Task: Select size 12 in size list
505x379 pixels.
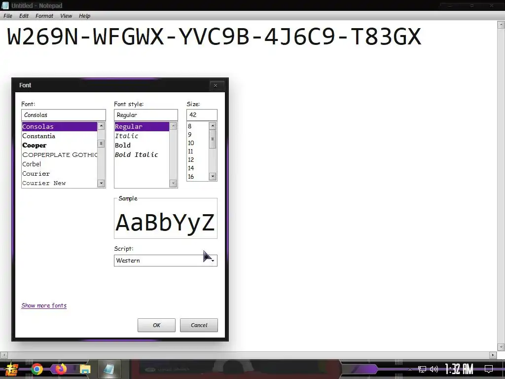Action: coord(198,160)
